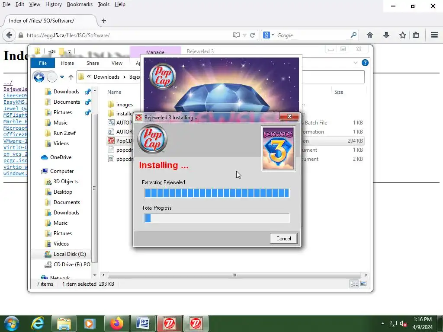
Task: Open Manage tab in Explorer
Action: (x=155, y=52)
